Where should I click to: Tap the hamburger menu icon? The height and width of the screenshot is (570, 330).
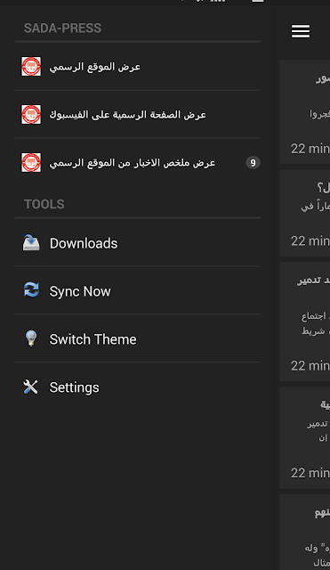[x=301, y=31]
